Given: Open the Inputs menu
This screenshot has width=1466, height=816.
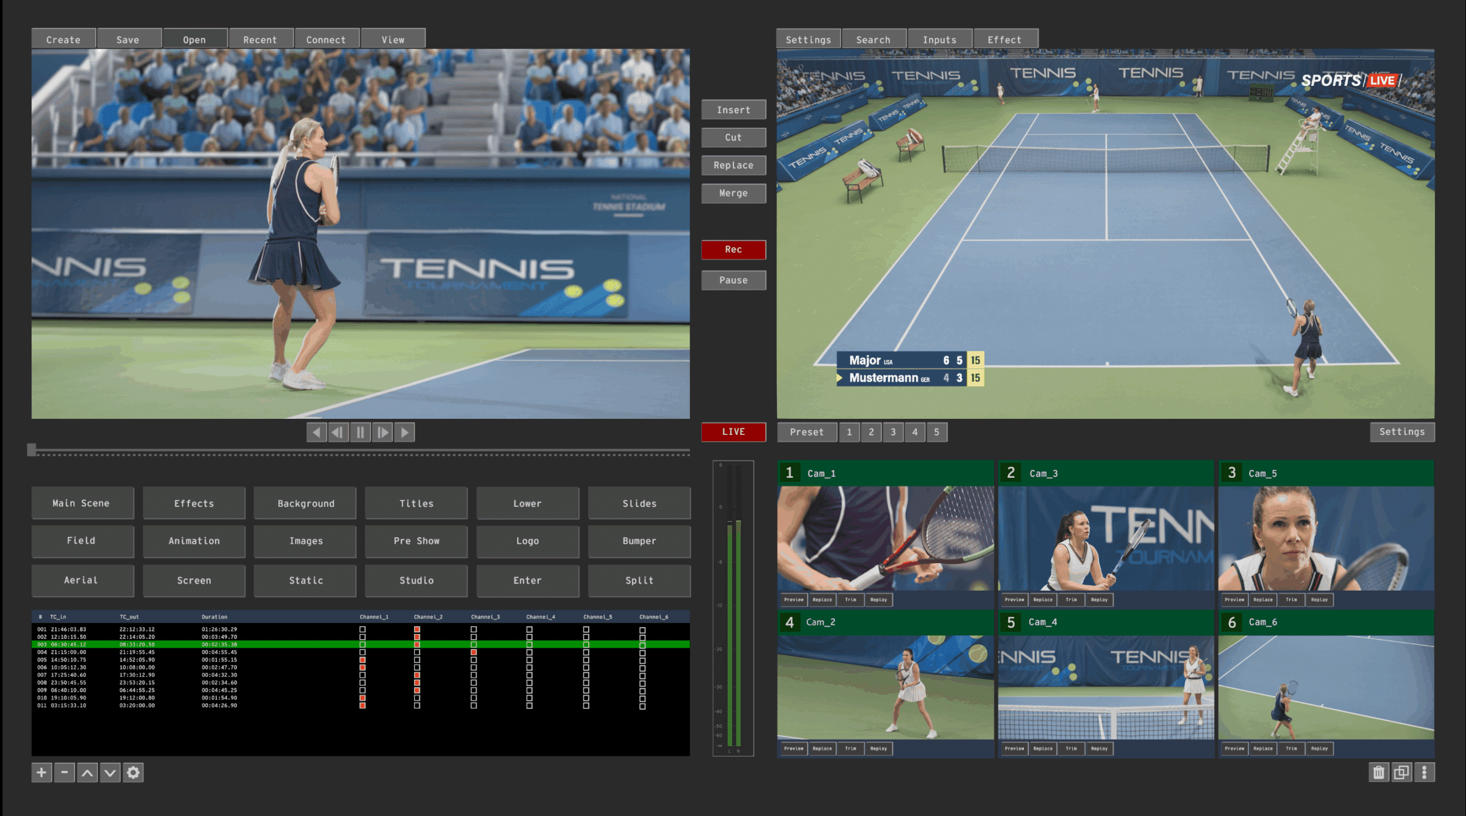Looking at the screenshot, I should [939, 39].
